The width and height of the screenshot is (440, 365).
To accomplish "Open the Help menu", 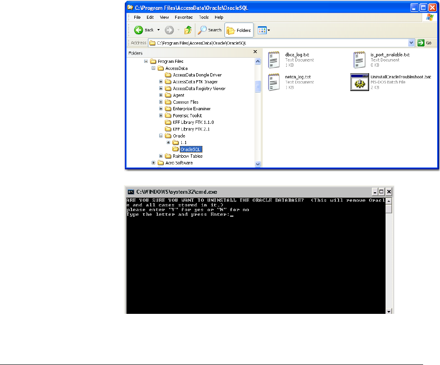I will click(x=219, y=17).
